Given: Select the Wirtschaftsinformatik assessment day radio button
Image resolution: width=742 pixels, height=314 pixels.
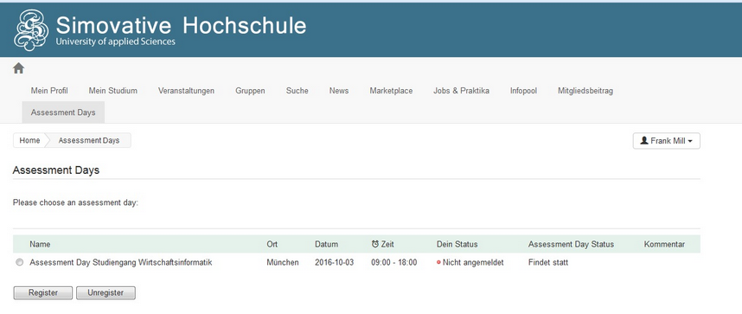Looking at the screenshot, I should click(x=19, y=262).
